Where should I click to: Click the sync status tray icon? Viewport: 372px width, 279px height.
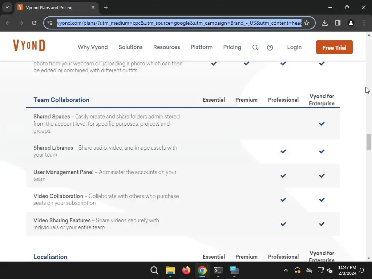(298, 270)
